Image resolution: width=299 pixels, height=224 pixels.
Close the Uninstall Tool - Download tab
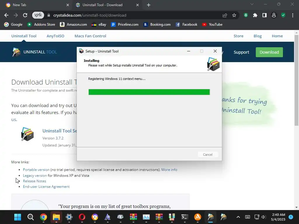(x=138, y=5)
